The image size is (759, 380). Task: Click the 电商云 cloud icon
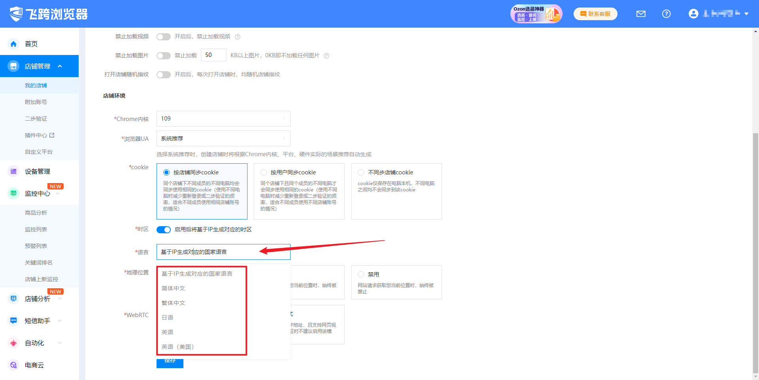[x=13, y=365]
